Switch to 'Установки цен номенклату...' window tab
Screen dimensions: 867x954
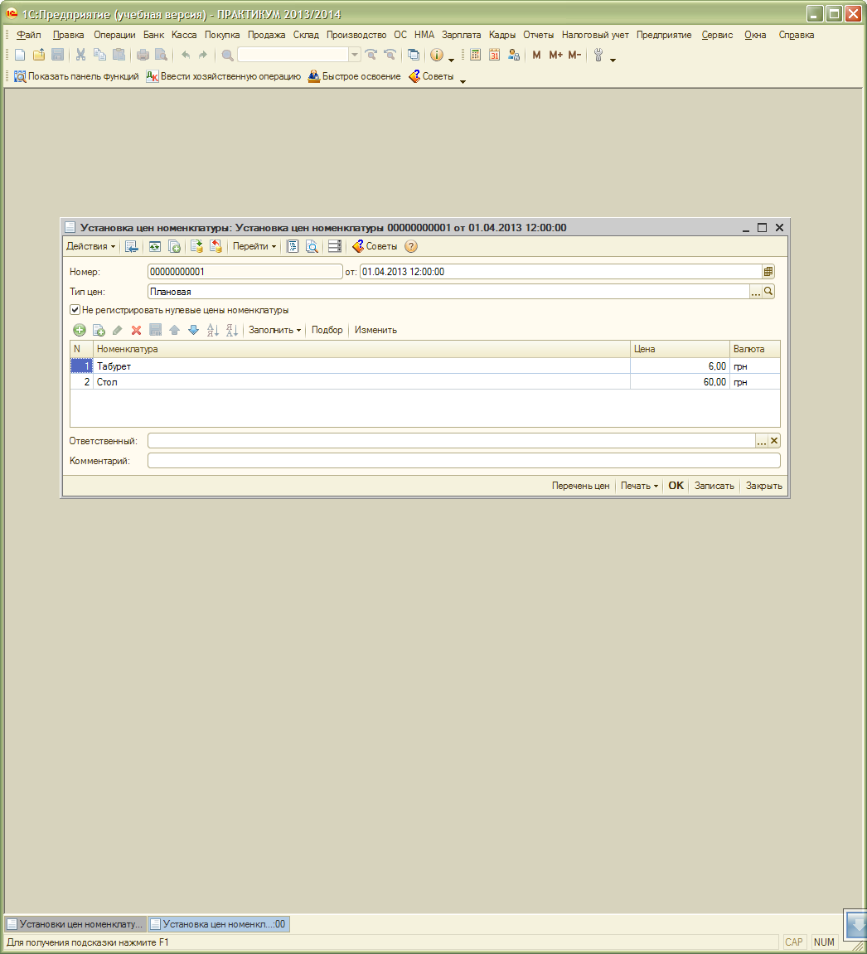(75, 924)
